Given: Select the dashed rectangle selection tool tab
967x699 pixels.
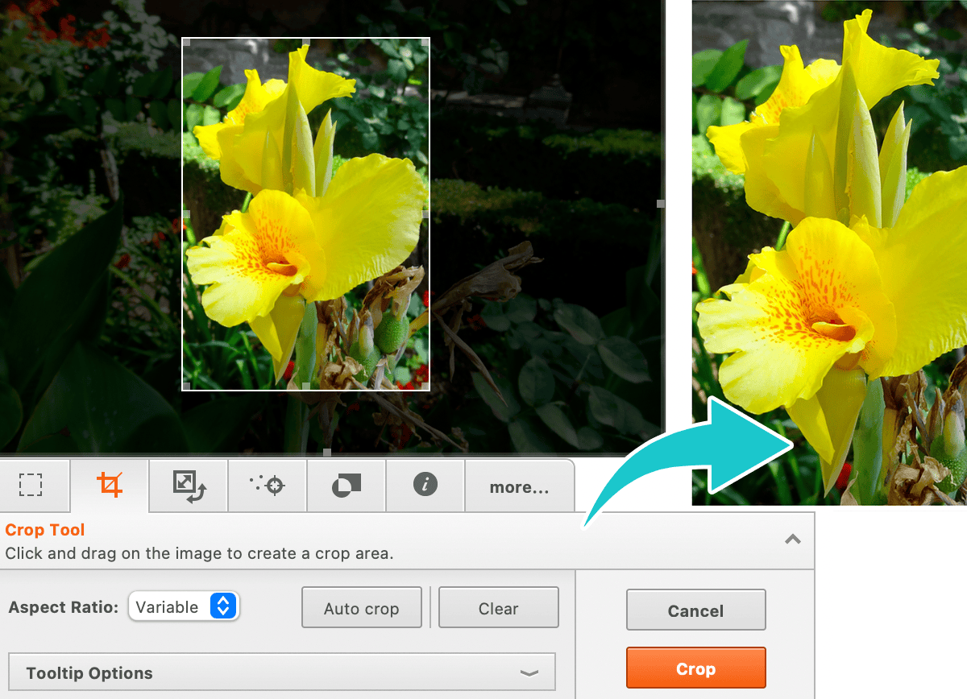Looking at the screenshot, I should 31,486.
